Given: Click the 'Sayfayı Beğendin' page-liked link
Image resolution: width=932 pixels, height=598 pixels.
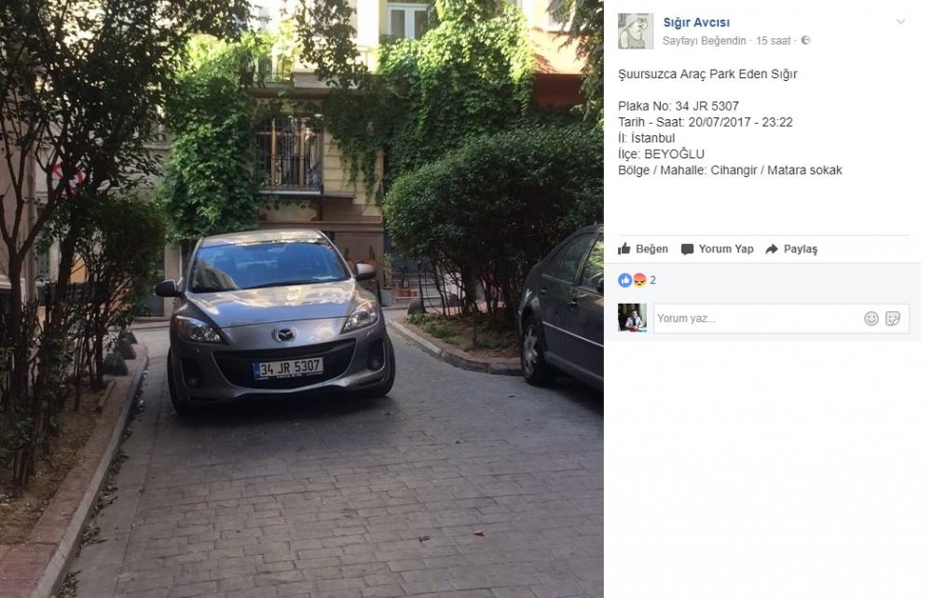Looking at the screenshot, I should coord(704,40).
